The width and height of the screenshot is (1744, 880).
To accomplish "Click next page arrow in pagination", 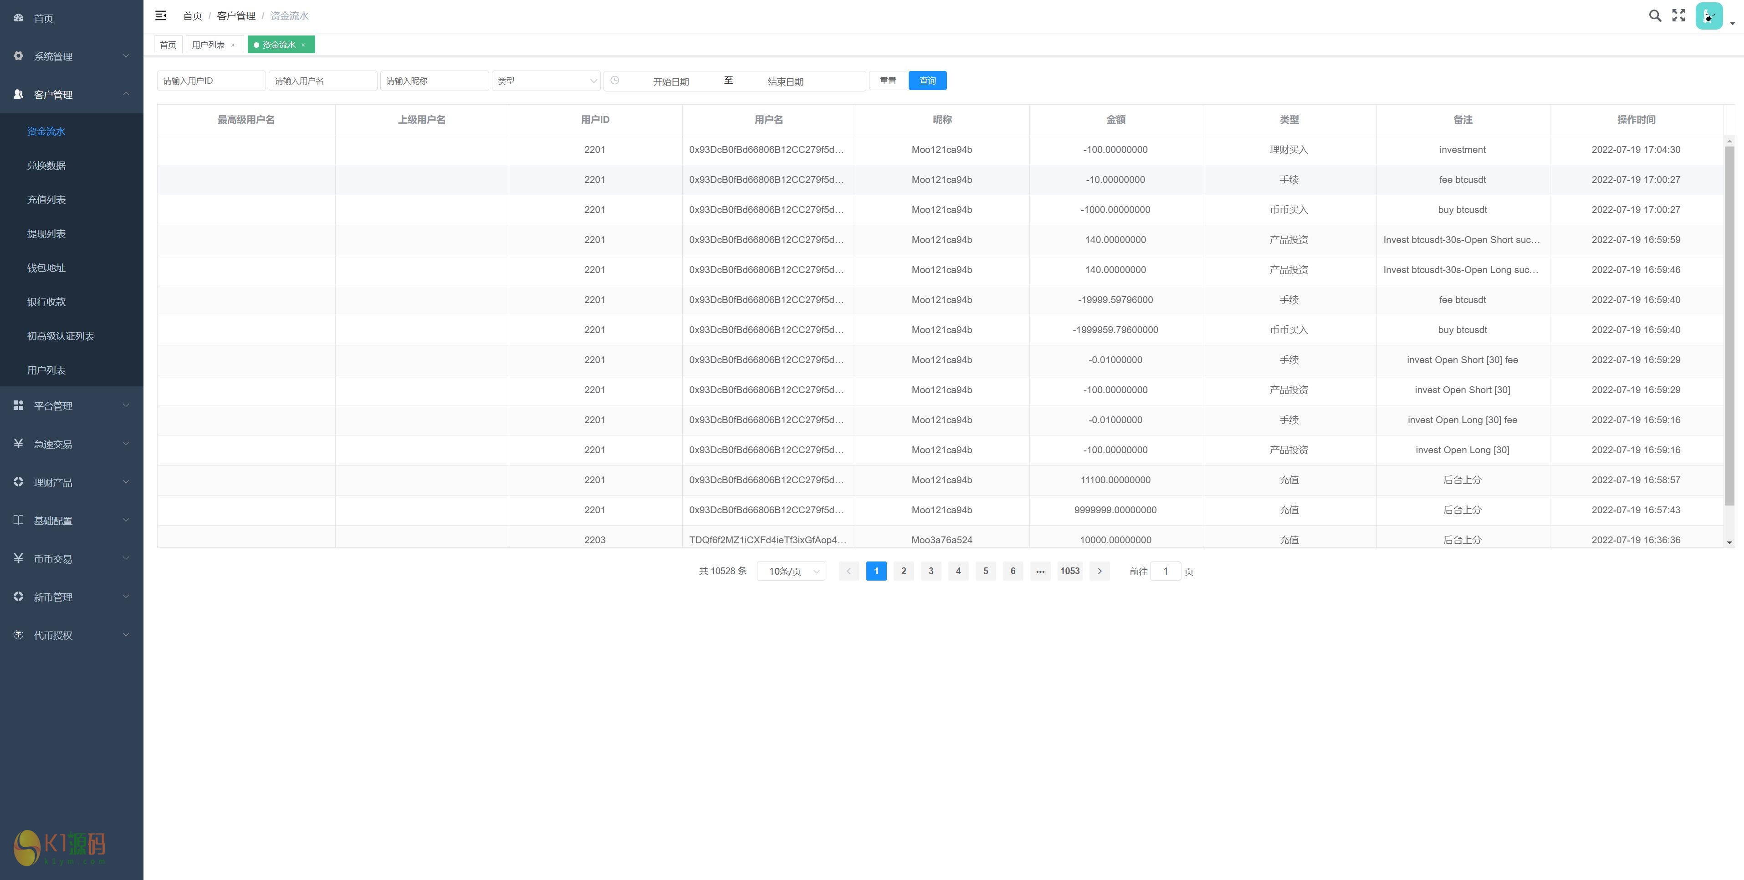I will point(1100,571).
